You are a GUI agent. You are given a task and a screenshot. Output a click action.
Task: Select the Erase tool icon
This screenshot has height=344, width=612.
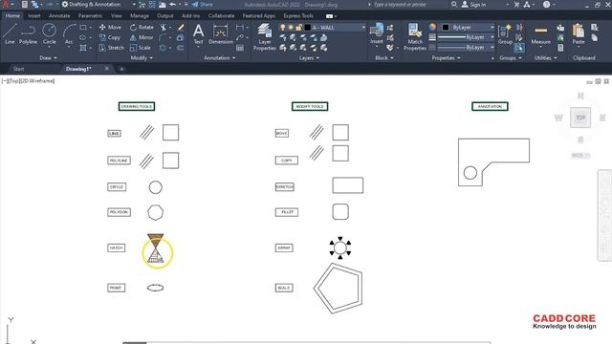[x=181, y=28]
